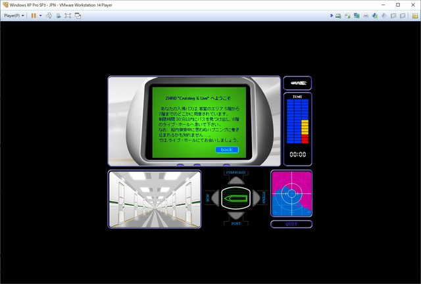Viewport: 421px width, 284px height.
Task: Send Ctrl+Alt+Del via the toolbar icon
Action: [x=49, y=16]
